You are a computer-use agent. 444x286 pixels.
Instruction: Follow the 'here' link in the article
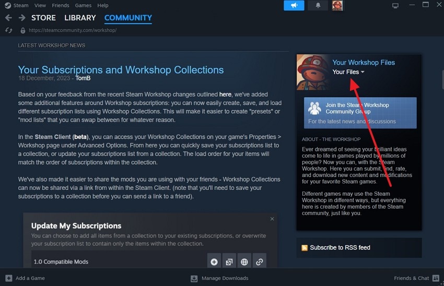(x=225, y=94)
